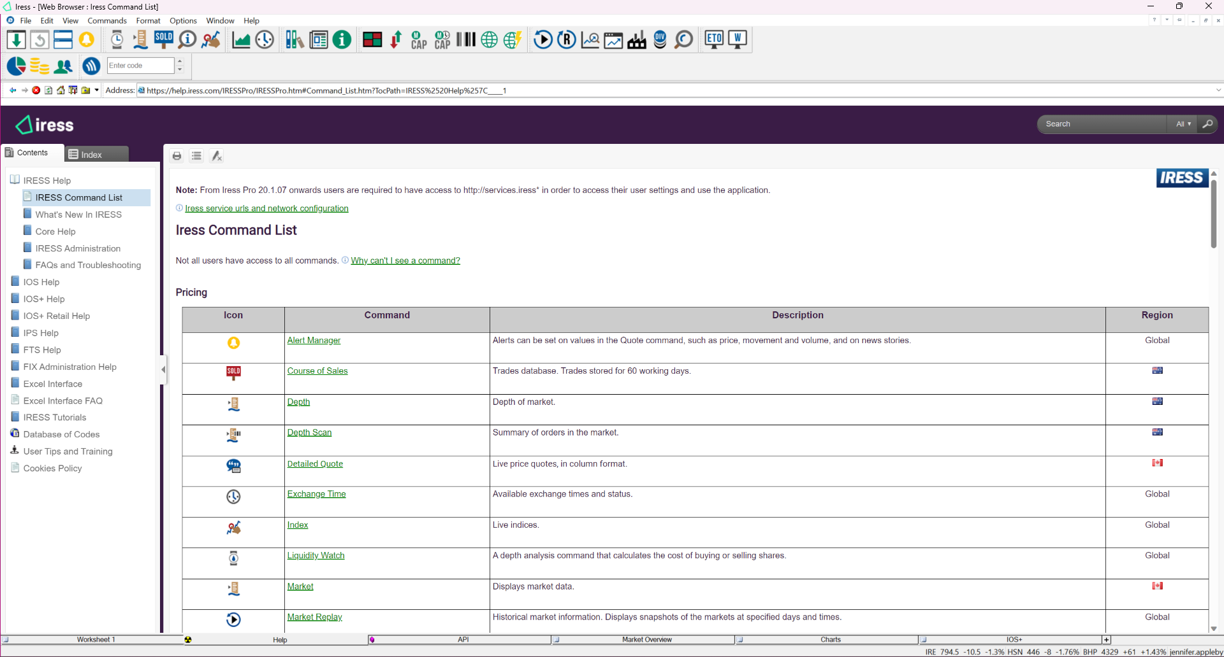The image size is (1224, 657).
Task: Click the up-down movers arrows icon
Action: (396, 39)
